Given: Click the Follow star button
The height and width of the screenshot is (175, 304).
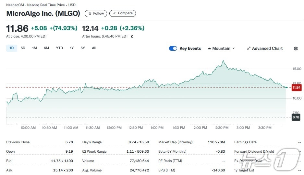Looking at the screenshot, I should click(96, 13).
